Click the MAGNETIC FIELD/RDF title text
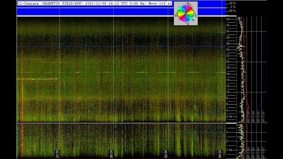 click(x=62, y=4)
